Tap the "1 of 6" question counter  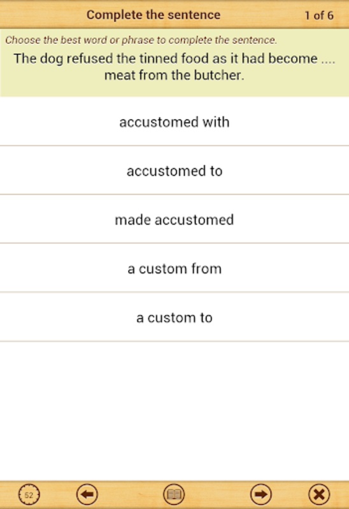coord(319,15)
